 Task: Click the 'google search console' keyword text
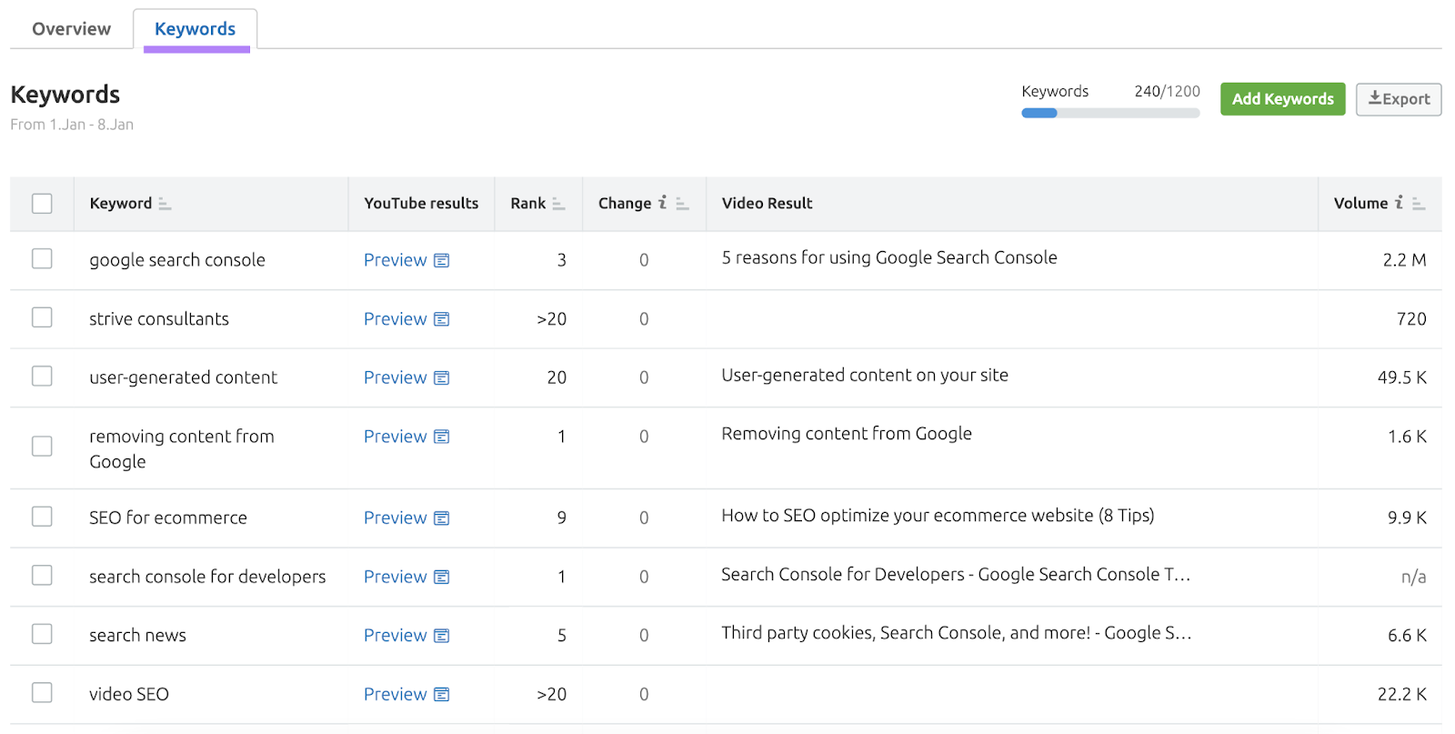[177, 260]
